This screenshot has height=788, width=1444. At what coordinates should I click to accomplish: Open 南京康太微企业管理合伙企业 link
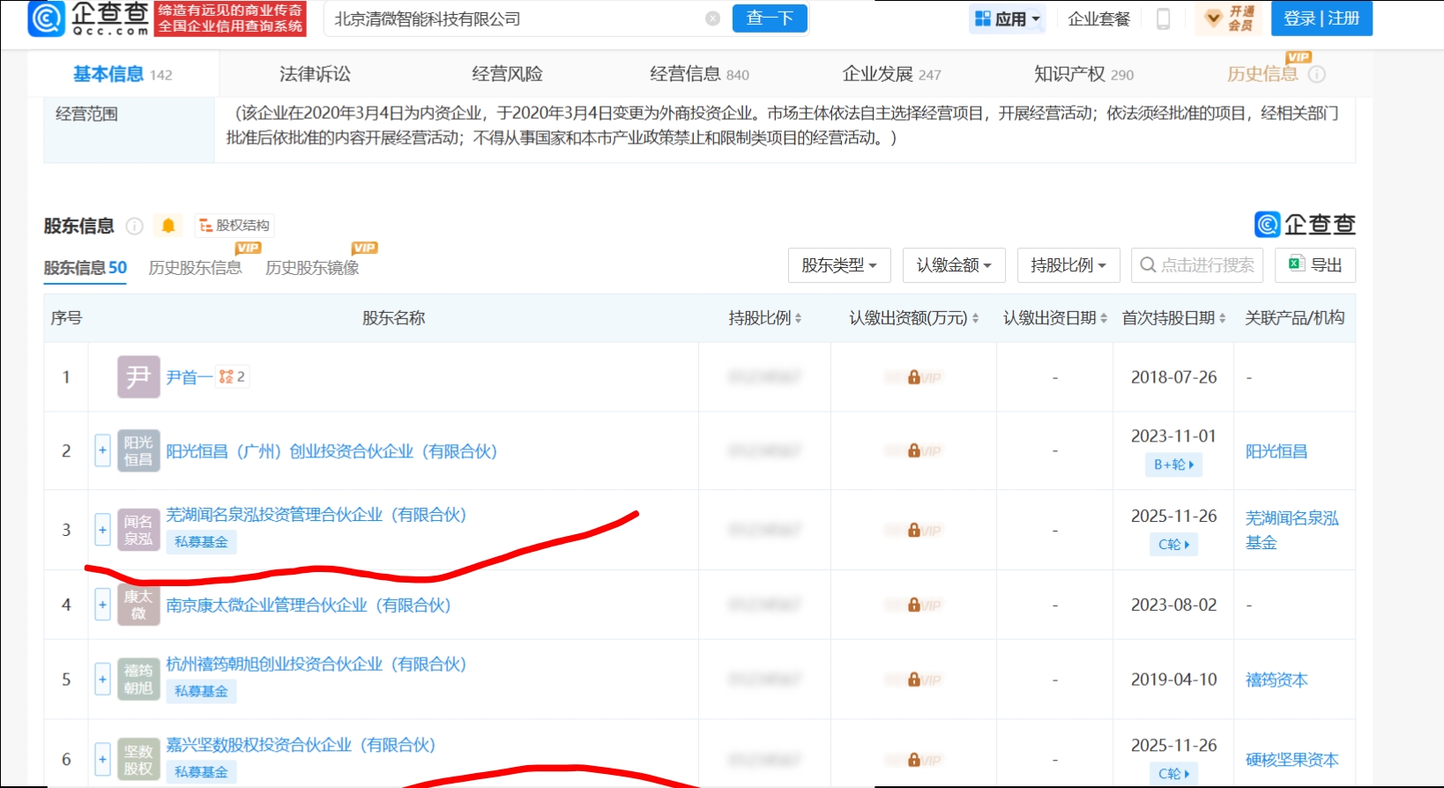(x=309, y=605)
